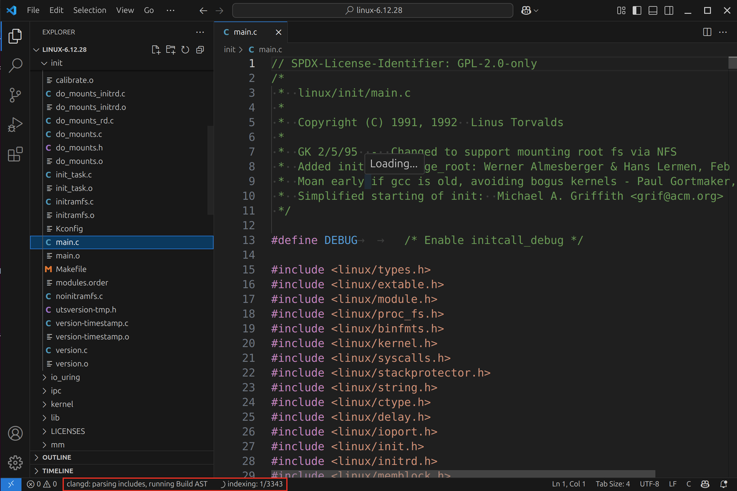Open the Explorer view in activity bar

point(15,36)
